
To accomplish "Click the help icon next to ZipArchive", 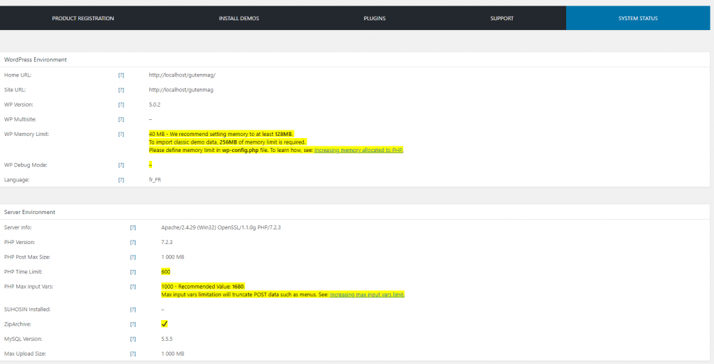I will pyautogui.click(x=133, y=324).
